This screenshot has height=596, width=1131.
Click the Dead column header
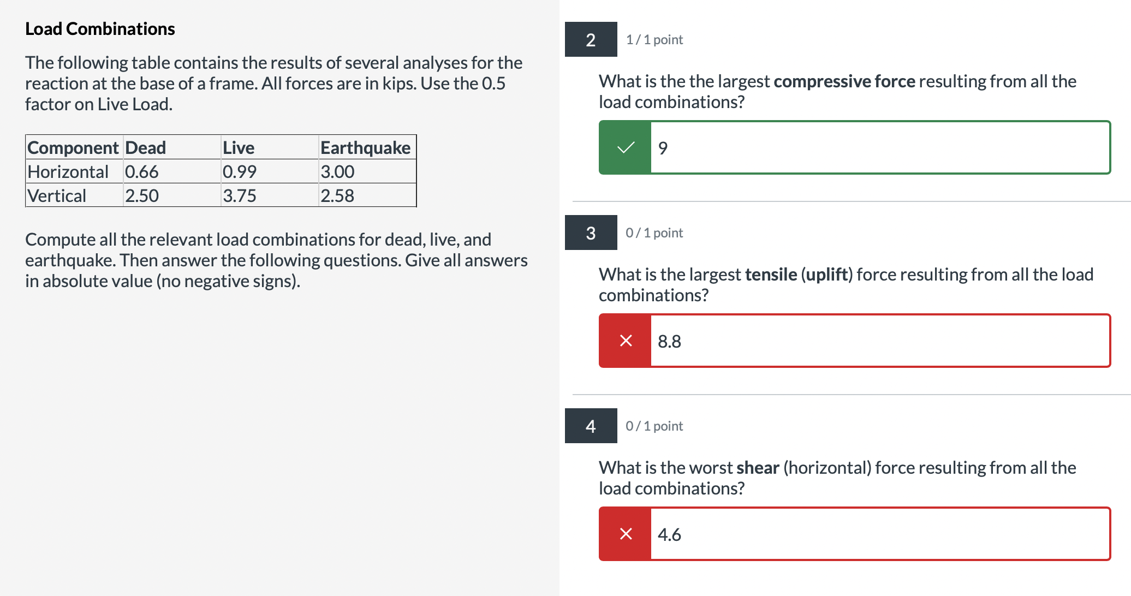click(145, 147)
